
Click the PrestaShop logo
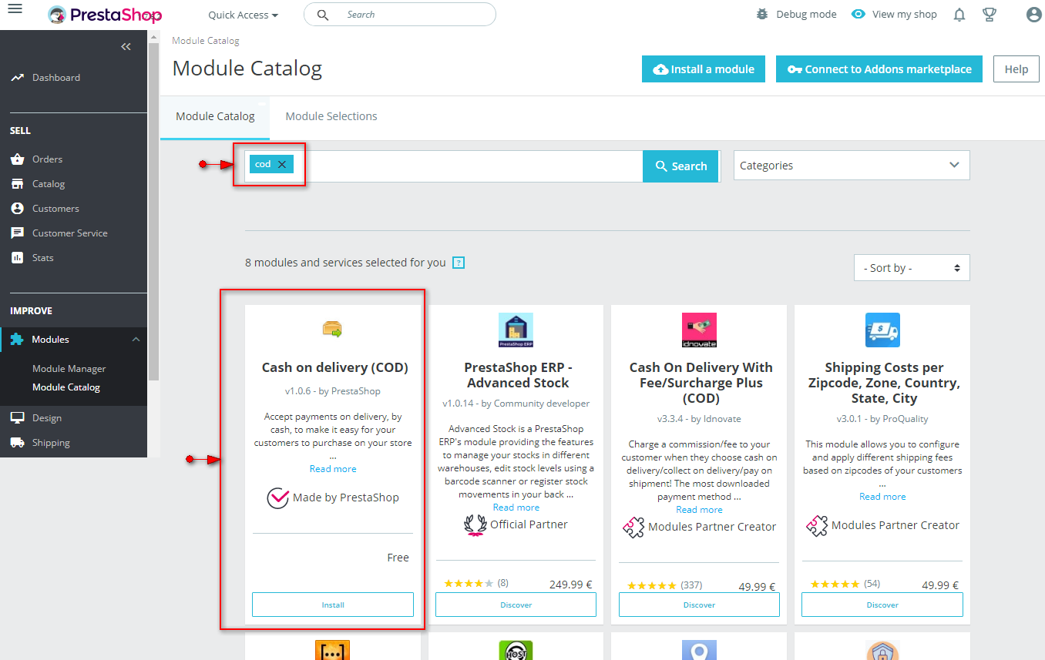point(105,15)
